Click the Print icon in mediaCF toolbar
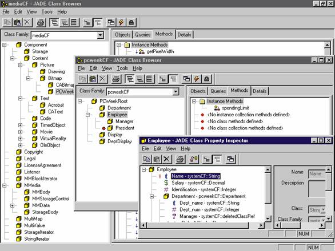This screenshot has width=335, height=251. tap(41, 22)
